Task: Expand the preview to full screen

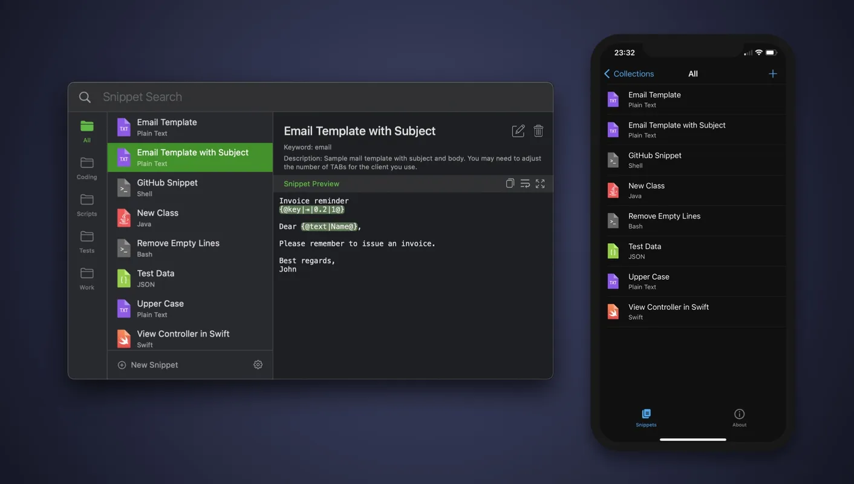Action: (x=540, y=183)
